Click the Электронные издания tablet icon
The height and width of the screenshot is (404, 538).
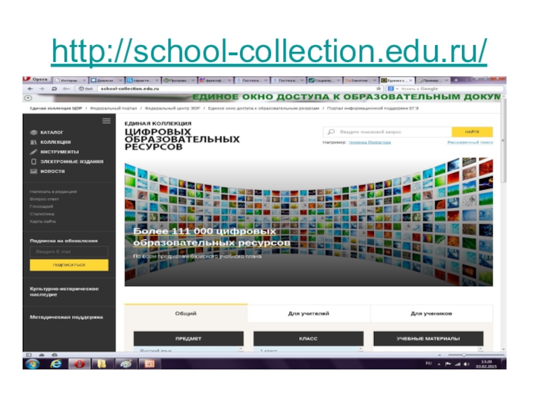point(34,162)
